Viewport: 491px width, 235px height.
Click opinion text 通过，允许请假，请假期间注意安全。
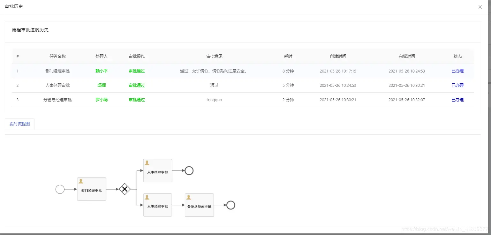coord(214,71)
